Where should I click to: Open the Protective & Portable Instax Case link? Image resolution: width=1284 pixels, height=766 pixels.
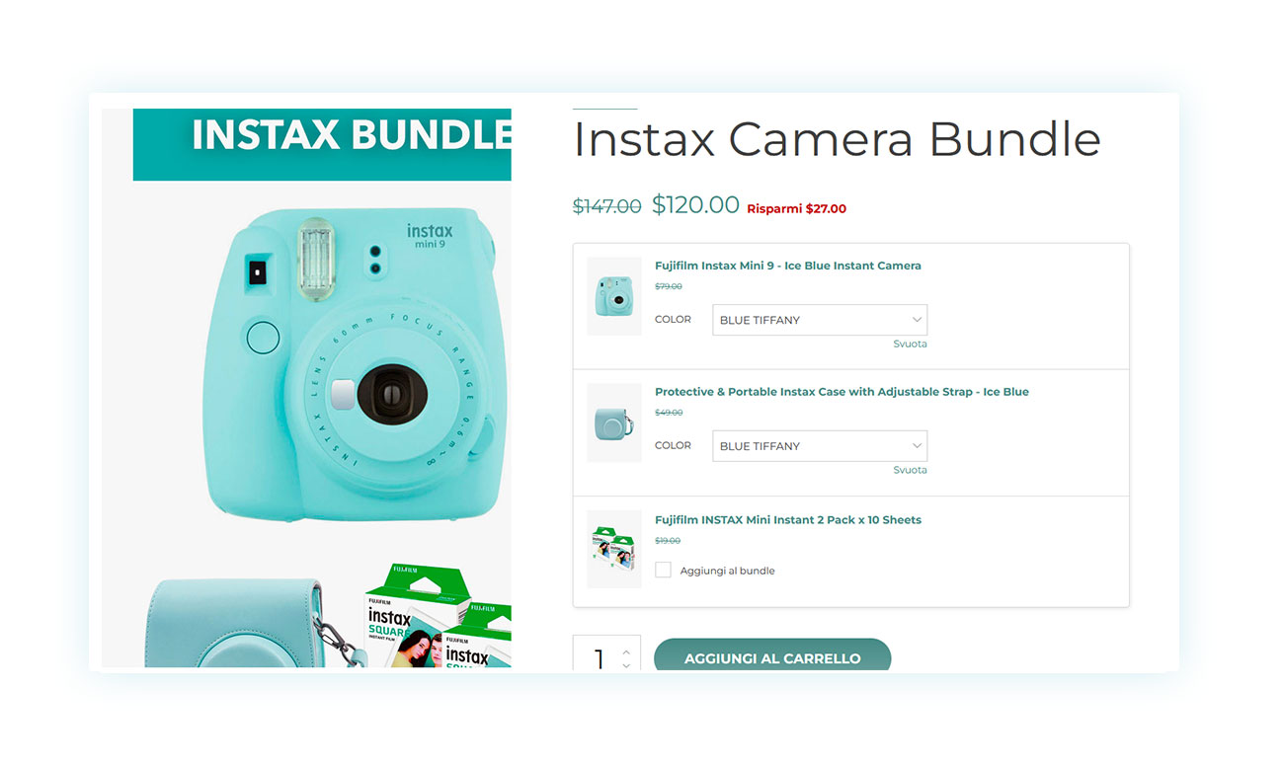(x=842, y=392)
